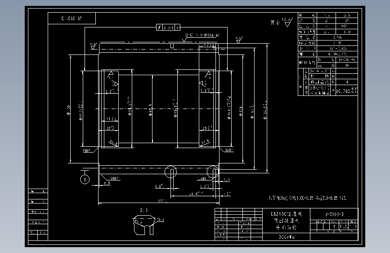Click the Φ90.5 inner diameter dimension
The height and width of the screenshot is (253, 390).
click(x=175, y=108)
